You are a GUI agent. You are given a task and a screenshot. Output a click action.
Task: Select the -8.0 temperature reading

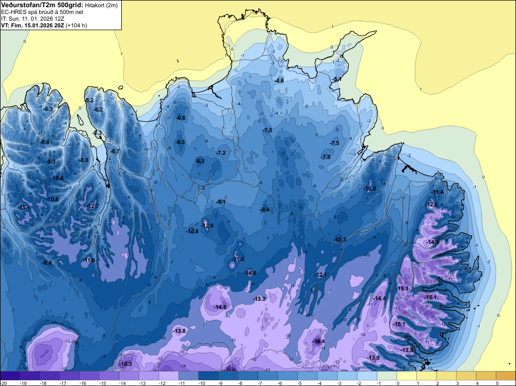tap(84, 160)
